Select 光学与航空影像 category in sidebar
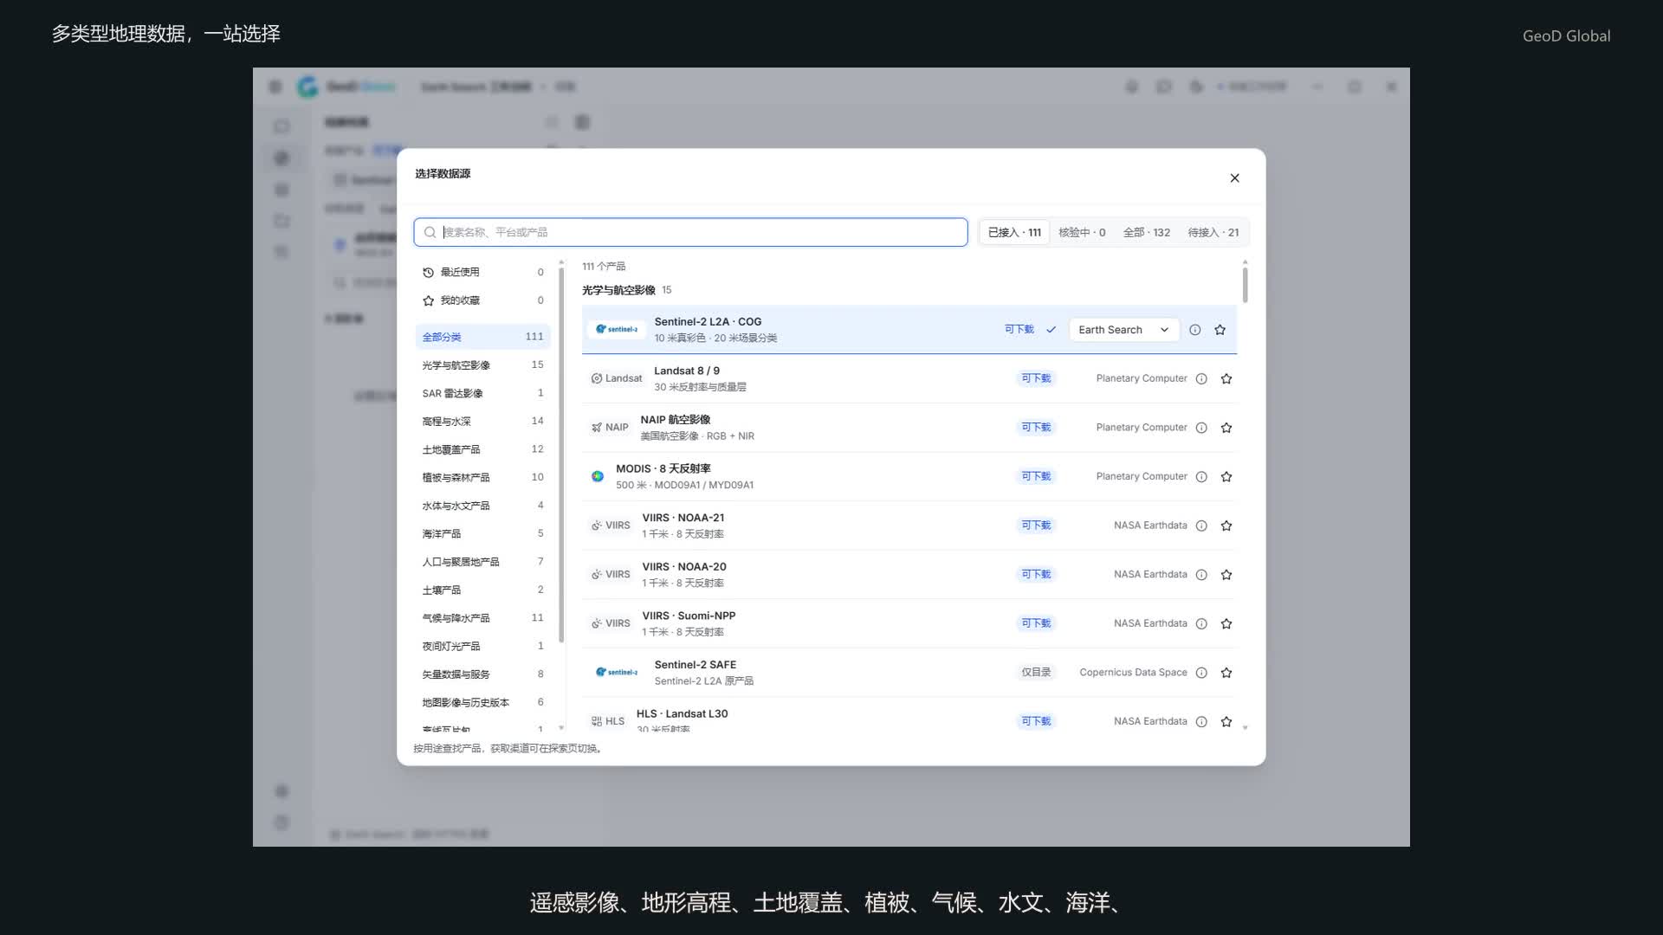 pos(483,364)
